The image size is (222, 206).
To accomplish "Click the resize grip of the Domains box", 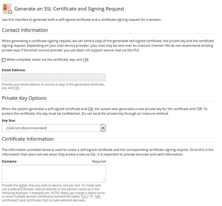I will click(104, 181).
